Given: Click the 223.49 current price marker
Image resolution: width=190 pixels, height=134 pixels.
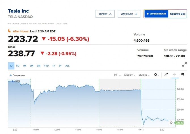Looking at the screenshot, I should click(179, 123).
